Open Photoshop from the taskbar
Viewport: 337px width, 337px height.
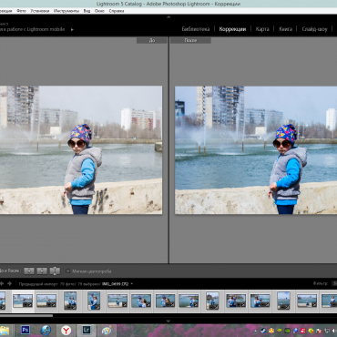[x=26, y=331]
